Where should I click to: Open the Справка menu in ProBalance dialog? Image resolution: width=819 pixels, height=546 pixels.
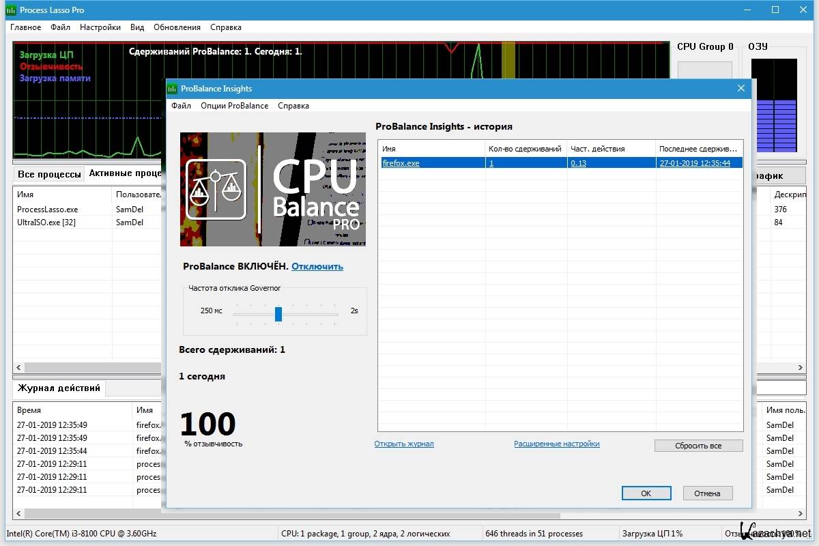point(293,106)
